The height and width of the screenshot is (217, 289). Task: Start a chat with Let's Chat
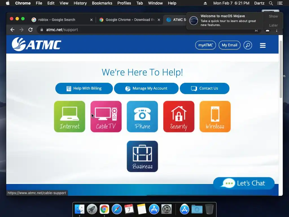(244, 183)
